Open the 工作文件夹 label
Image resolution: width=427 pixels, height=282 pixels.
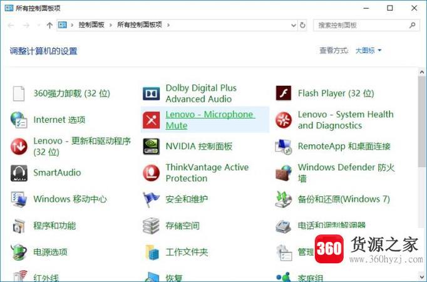click(187, 252)
